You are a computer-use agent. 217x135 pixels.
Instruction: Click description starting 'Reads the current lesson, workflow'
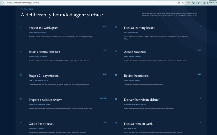pyautogui.click(x=60, y=37)
